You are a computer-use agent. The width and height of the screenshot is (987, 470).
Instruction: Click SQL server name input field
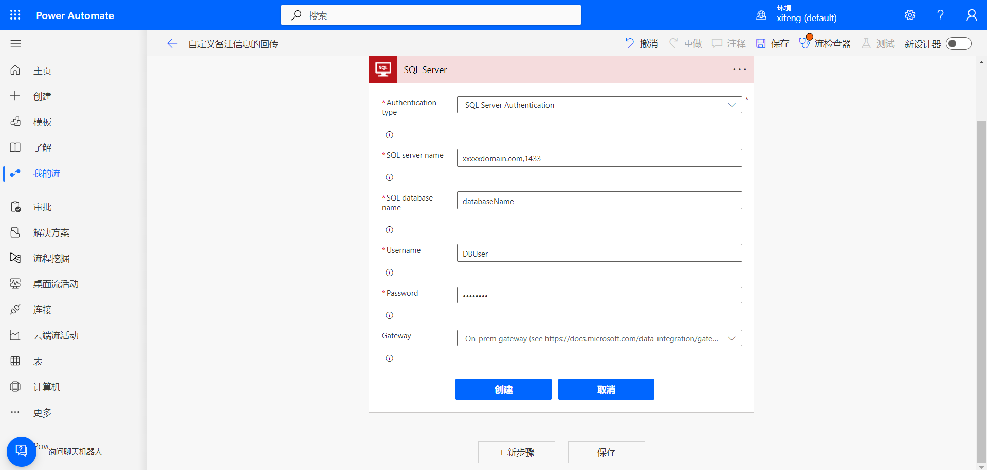click(599, 158)
